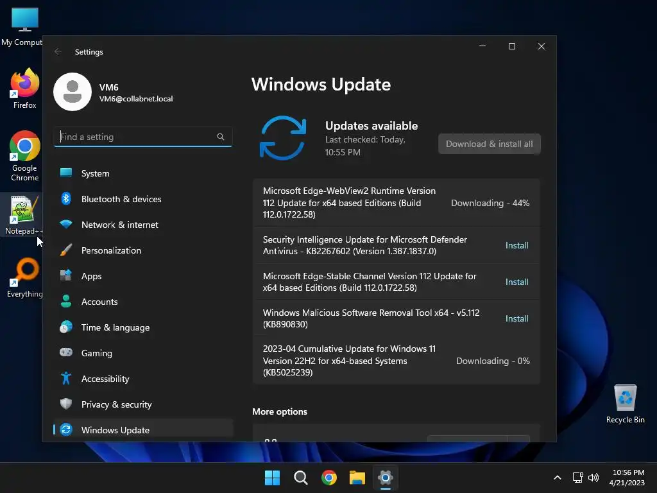Minimize the Settings window
657x493 pixels.
coord(482,46)
